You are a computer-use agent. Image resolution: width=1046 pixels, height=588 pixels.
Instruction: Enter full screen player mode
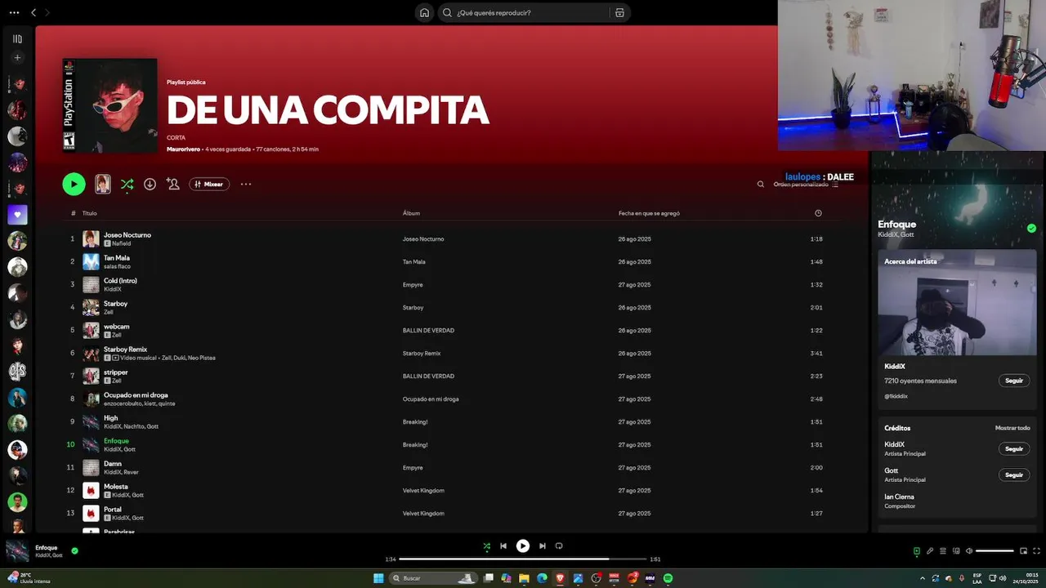(x=1037, y=551)
